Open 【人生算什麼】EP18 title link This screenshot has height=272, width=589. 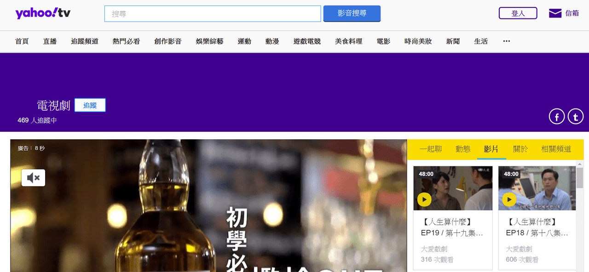click(537, 227)
